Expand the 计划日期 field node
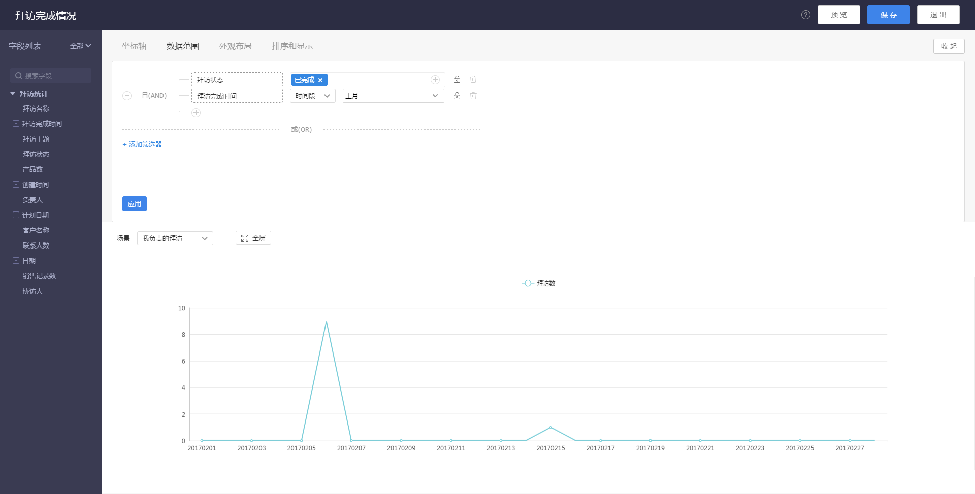Viewport: 975px width, 494px height. (16, 215)
